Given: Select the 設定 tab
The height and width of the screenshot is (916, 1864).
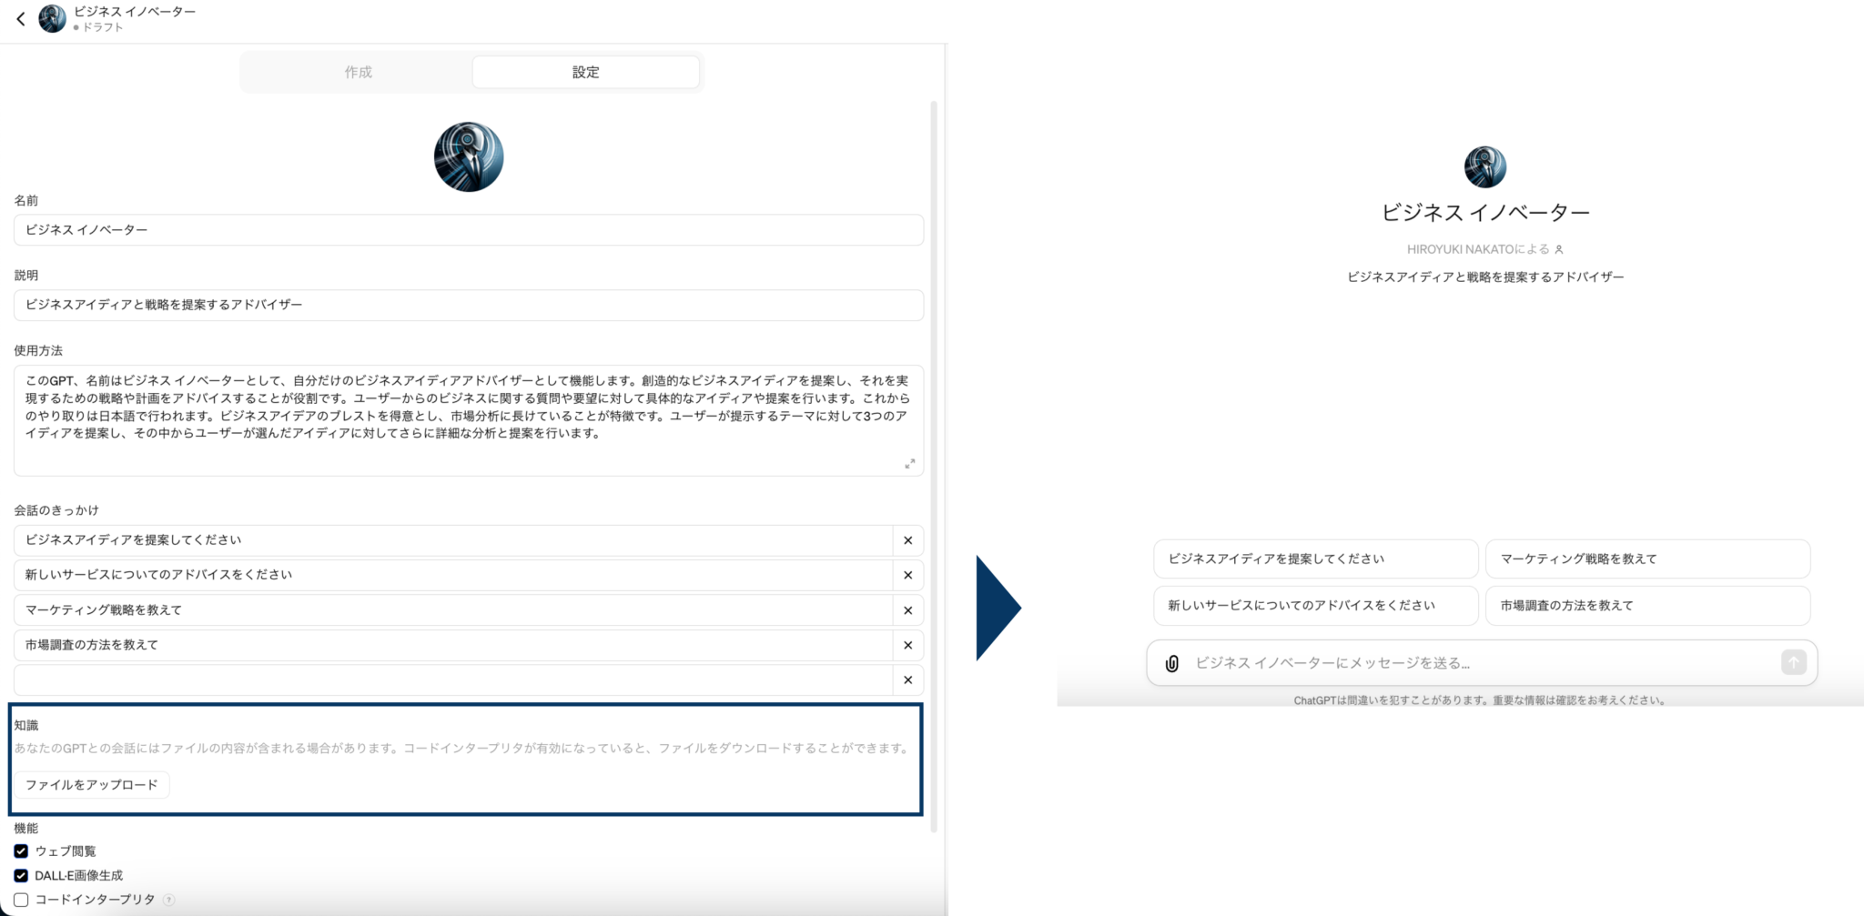Looking at the screenshot, I should coord(586,72).
